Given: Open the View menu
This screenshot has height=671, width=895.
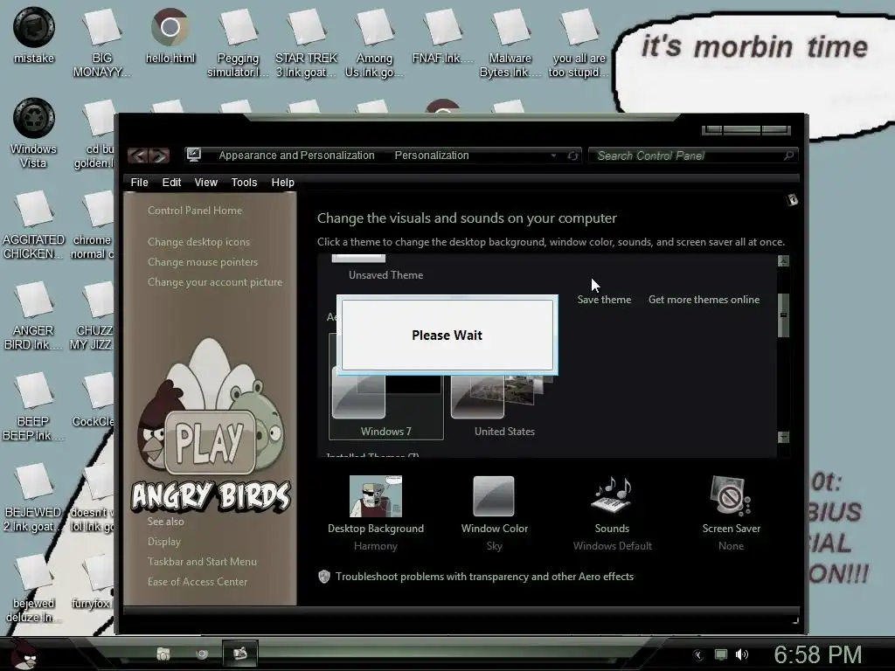Looking at the screenshot, I should pyautogui.click(x=205, y=183).
